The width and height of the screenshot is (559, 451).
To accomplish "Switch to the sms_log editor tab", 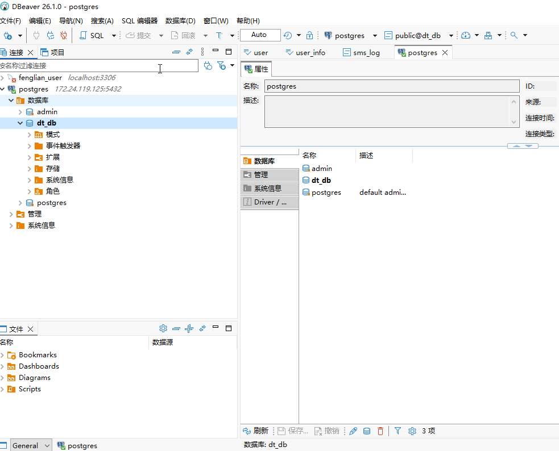I will 362,53.
